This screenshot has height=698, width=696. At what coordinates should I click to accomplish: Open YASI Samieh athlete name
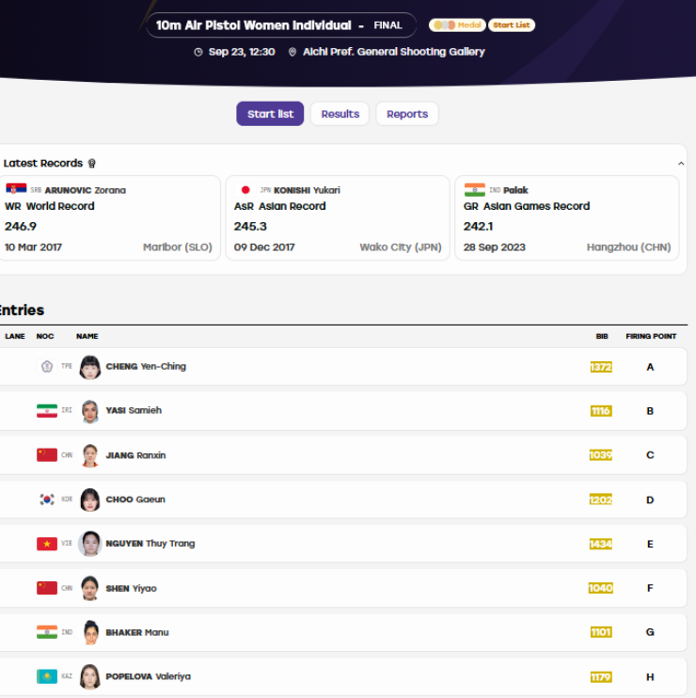coord(134,410)
